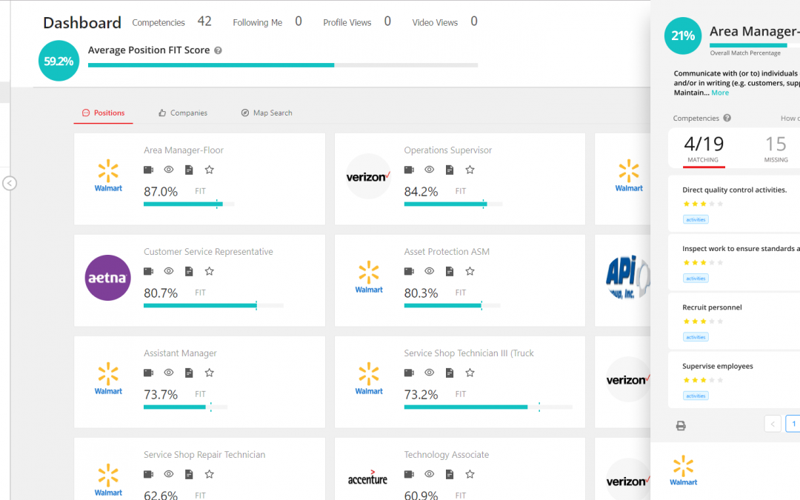Open document icon for Service Shop Technician III
This screenshot has height=500, width=800.
point(450,373)
